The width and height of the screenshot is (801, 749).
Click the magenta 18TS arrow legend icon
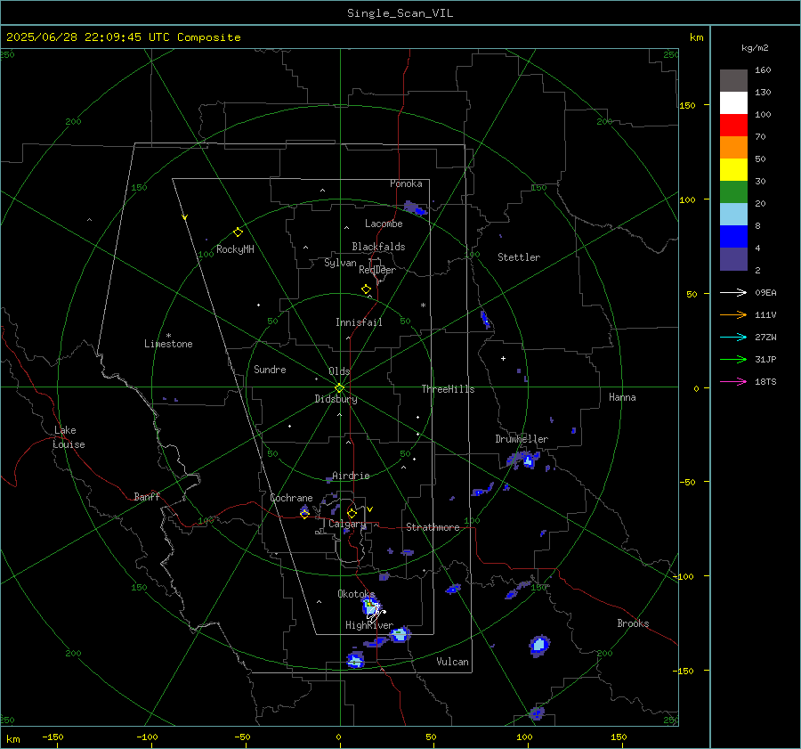[x=733, y=381]
